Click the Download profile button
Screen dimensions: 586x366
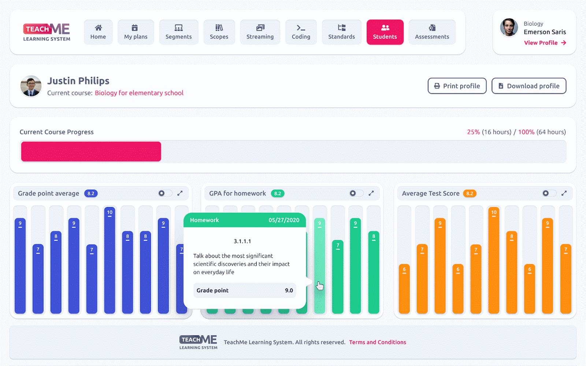click(x=528, y=86)
